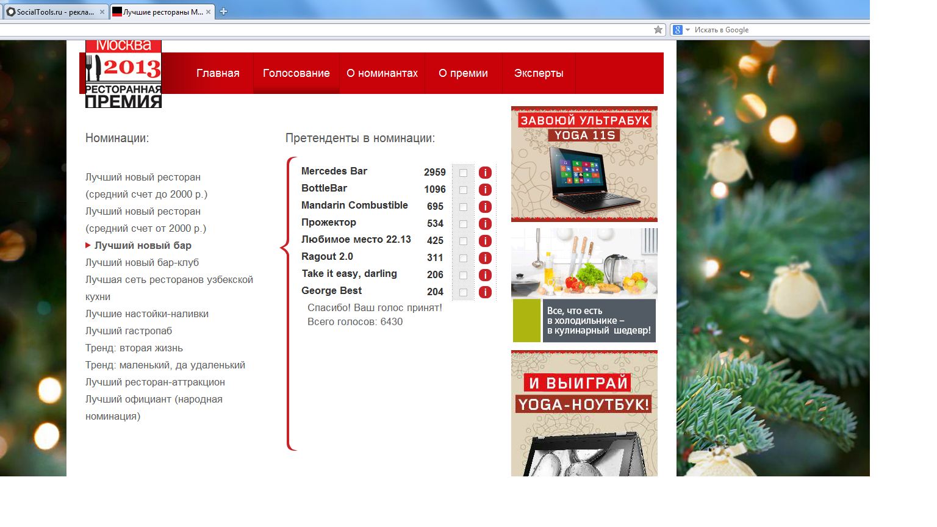Screen dimensions: 937x527
Task: Mark the Take it easy, darling checkbox
Action: tap(463, 275)
